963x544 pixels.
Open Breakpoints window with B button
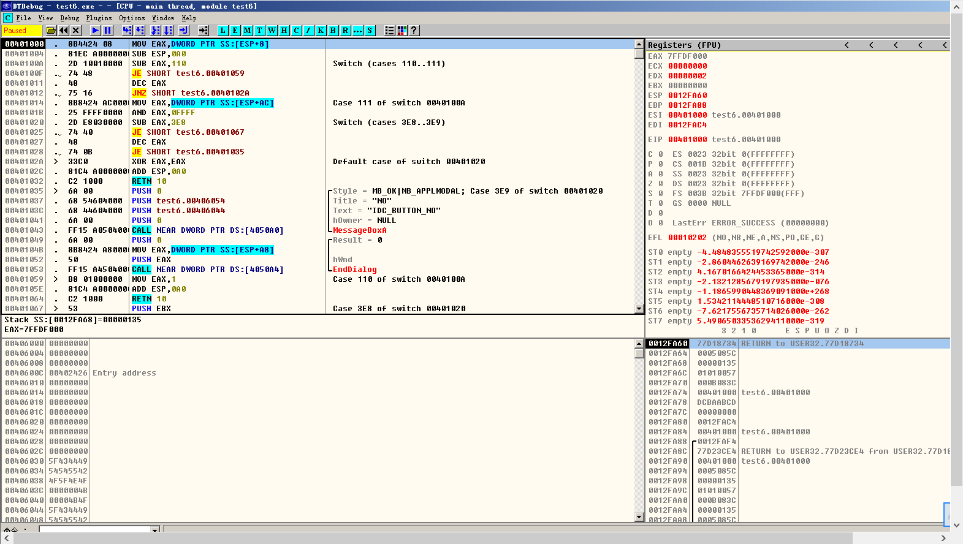pos(333,31)
